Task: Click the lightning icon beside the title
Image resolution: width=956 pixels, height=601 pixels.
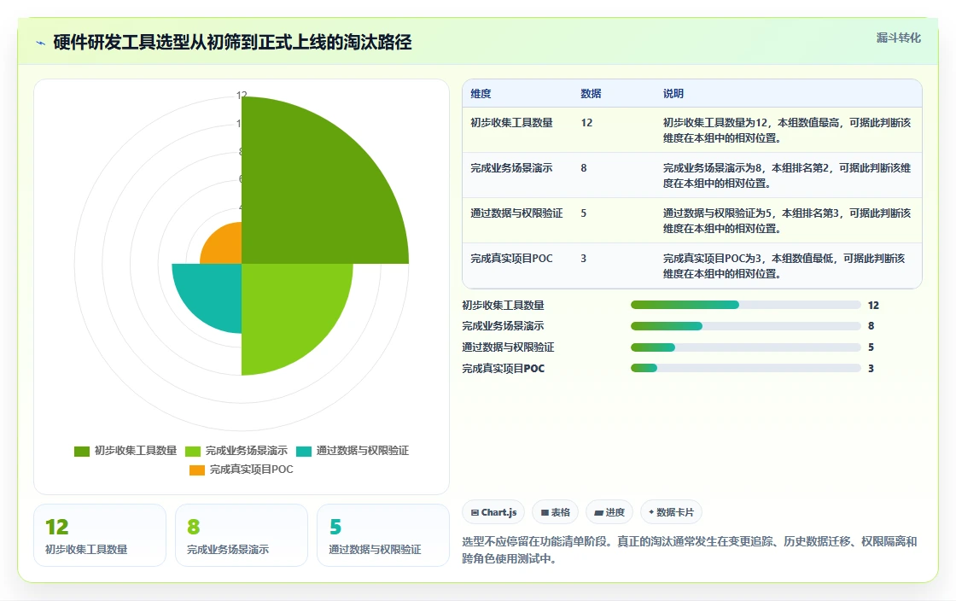Action: 41,43
